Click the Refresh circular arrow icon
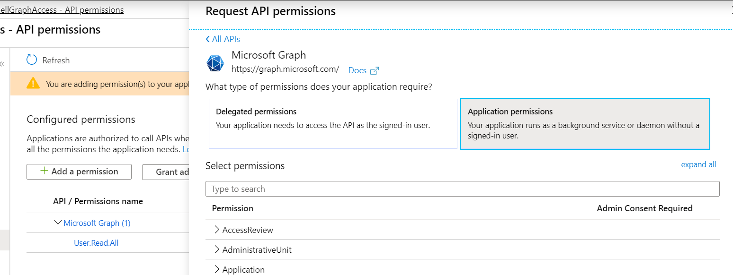This screenshot has width=733, height=275. (32, 60)
